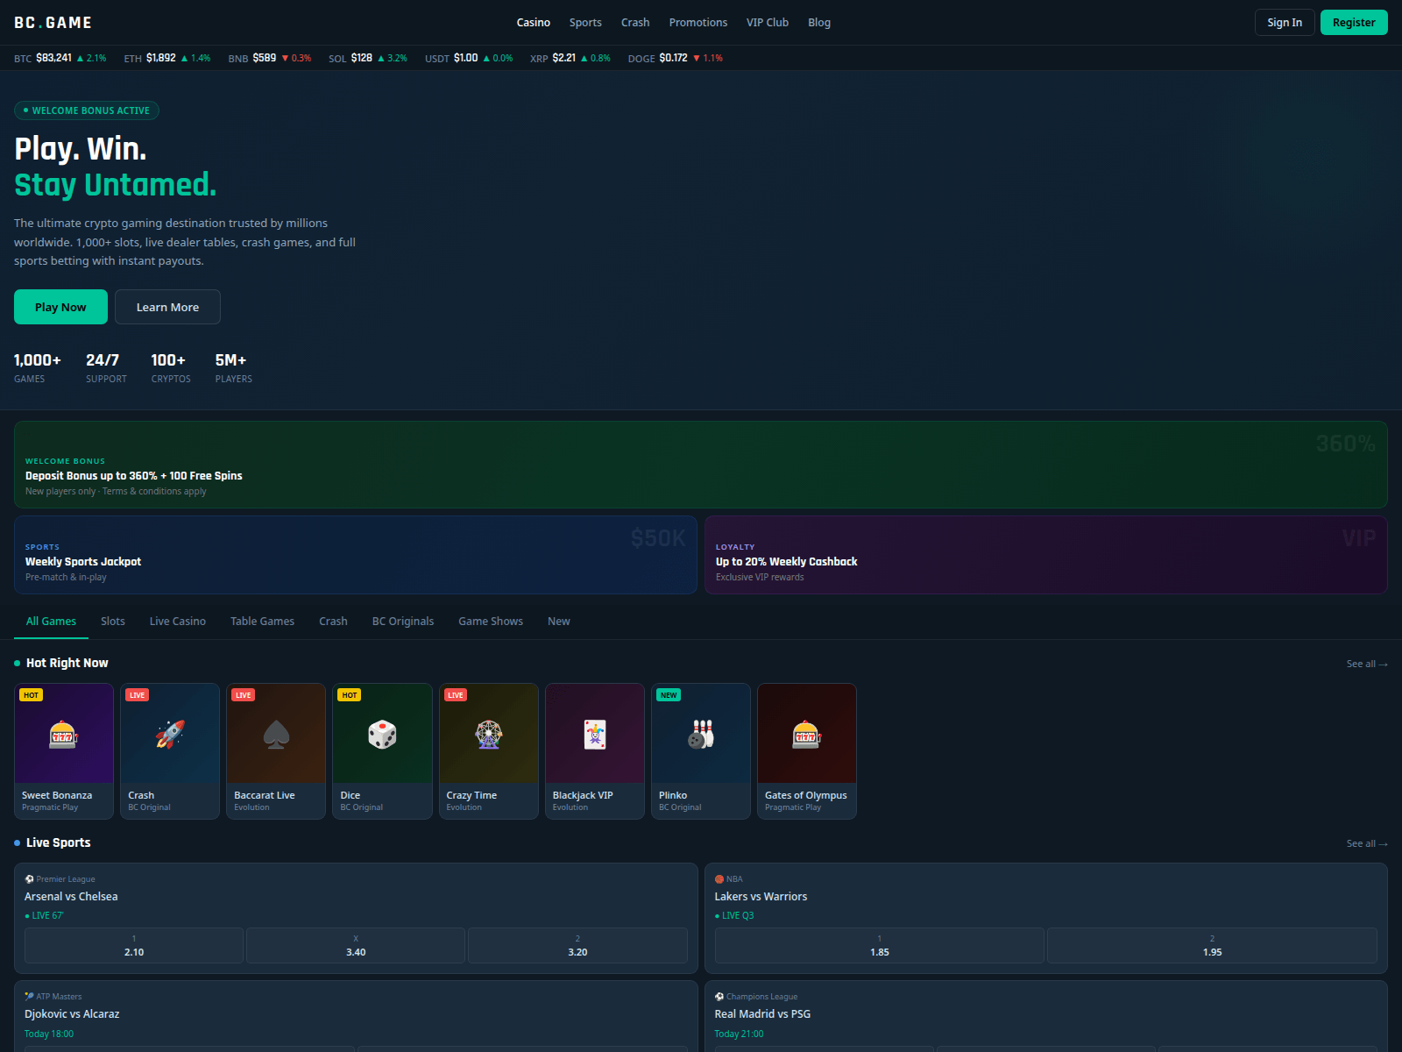Click the Baccarat Live spade icon

pos(276,736)
